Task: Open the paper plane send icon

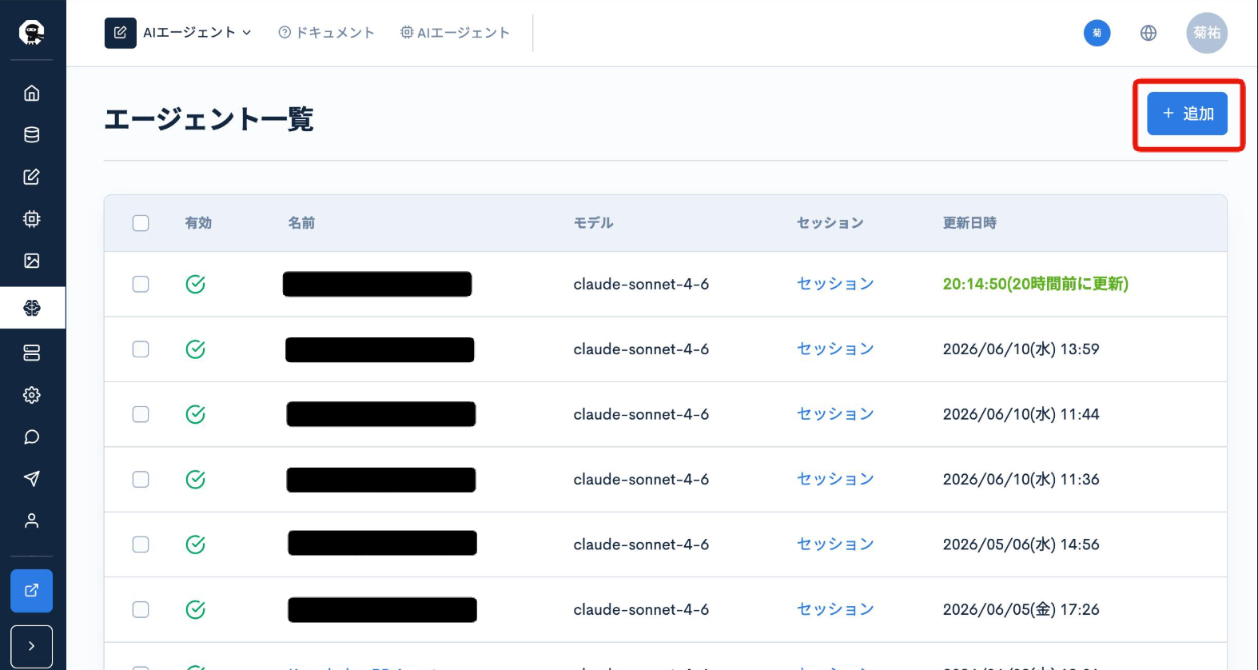Action: 32,479
